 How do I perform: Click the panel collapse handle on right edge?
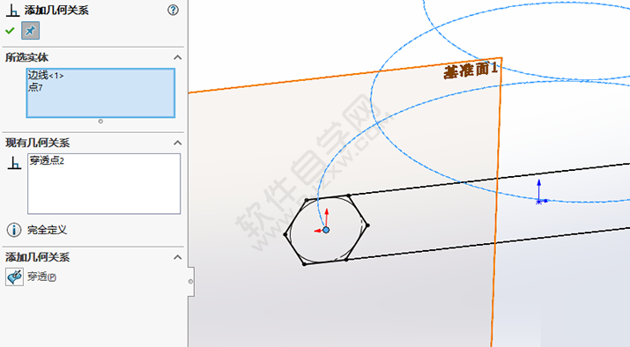pyautogui.click(x=191, y=282)
